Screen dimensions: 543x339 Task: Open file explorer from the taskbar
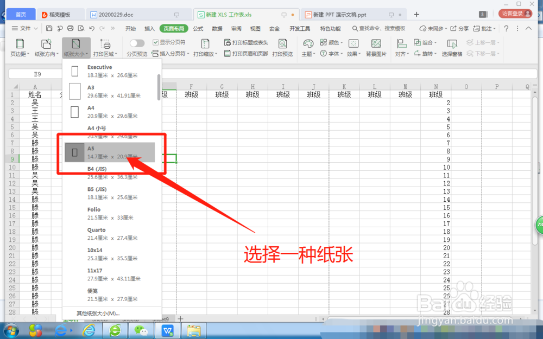point(194,331)
